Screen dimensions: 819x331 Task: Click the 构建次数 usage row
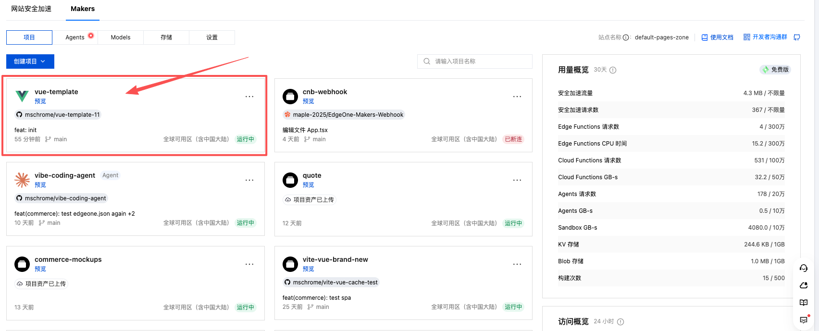[x=671, y=278]
